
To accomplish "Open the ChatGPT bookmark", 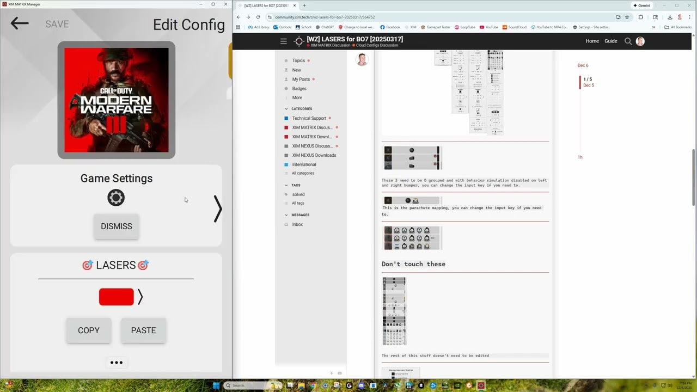I will pyautogui.click(x=325, y=27).
